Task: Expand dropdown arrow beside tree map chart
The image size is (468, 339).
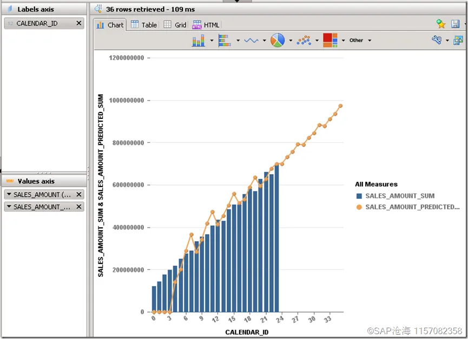Action: [x=343, y=40]
